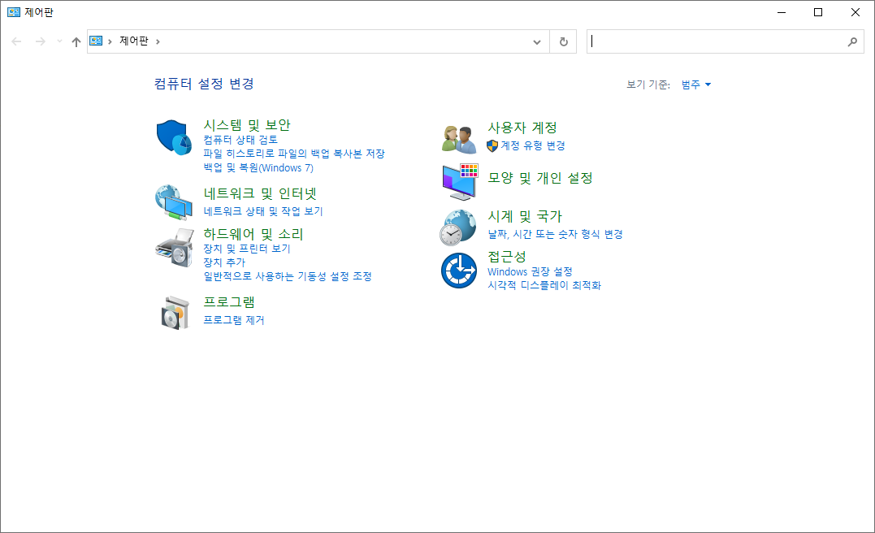Click the forward arrow navigation button
The width and height of the screenshot is (875, 533).
coord(40,41)
